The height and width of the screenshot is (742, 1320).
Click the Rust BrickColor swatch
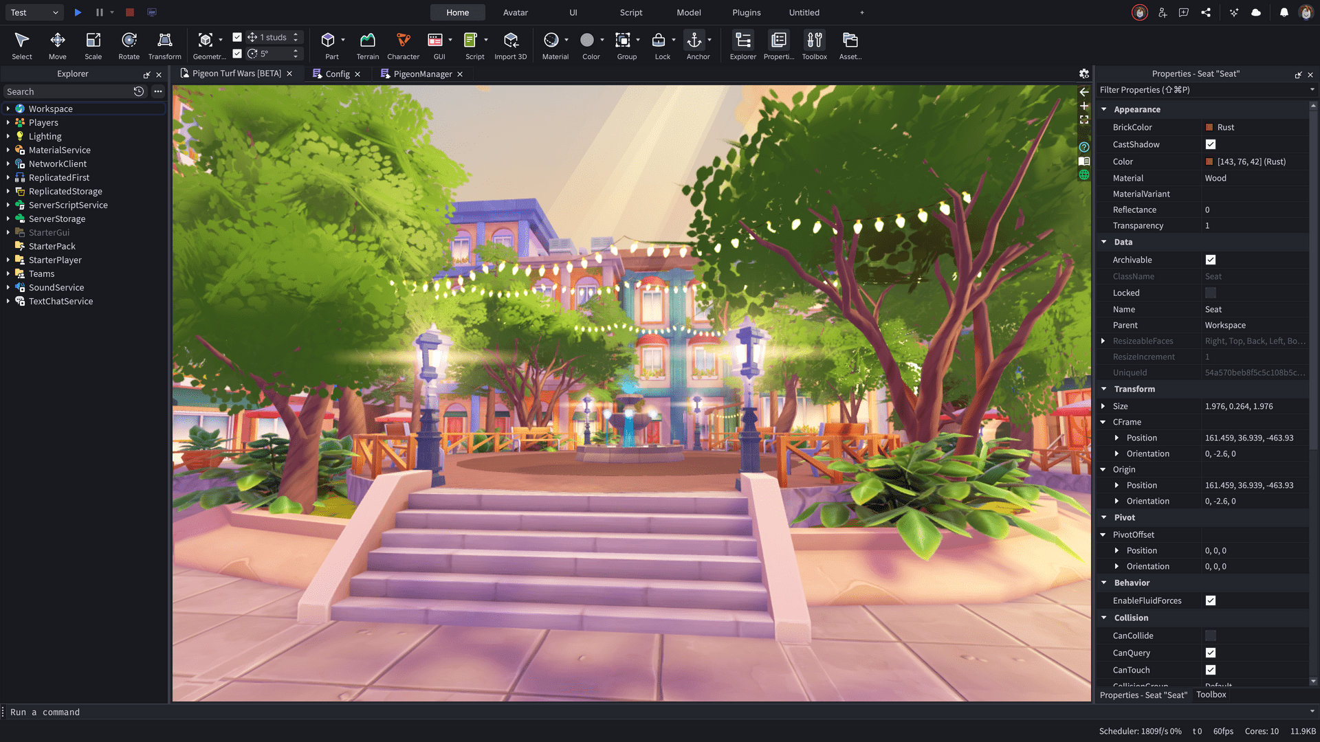point(1209,127)
